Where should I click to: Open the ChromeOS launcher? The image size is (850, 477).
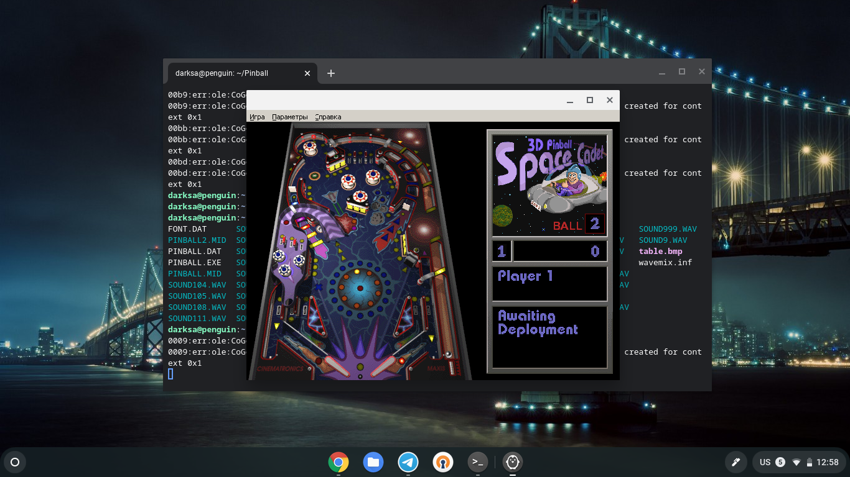(15, 462)
